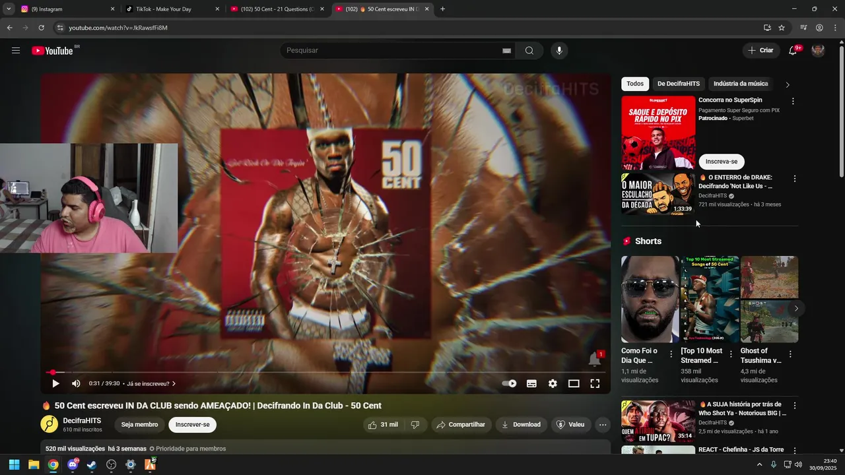The width and height of the screenshot is (845, 475).
Task: Toggle subtitles on the player
Action: click(531, 383)
